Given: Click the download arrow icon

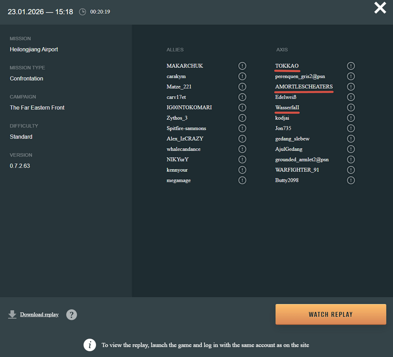Looking at the screenshot, I should (12, 314).
